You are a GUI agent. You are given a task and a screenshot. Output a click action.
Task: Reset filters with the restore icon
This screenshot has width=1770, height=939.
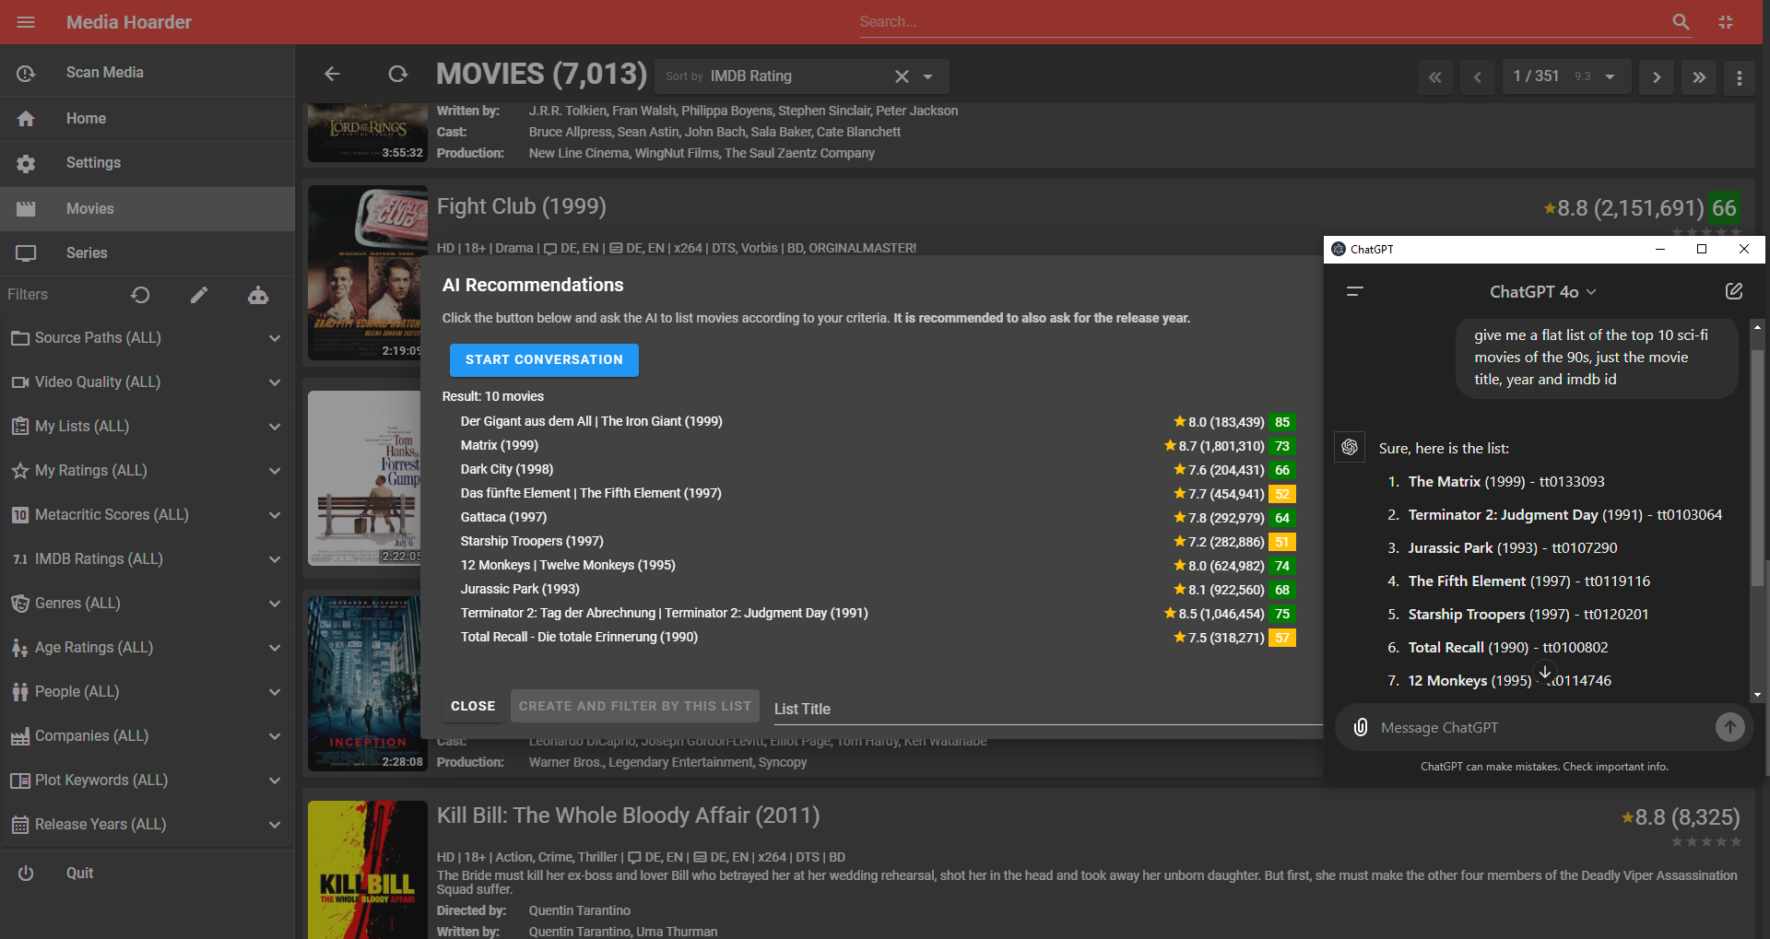point(140,295)
